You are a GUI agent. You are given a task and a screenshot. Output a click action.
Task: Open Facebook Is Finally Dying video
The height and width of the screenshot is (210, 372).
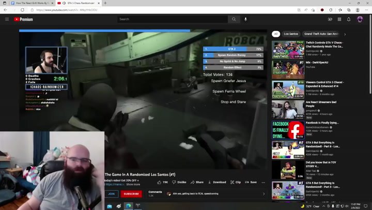click(288, 130)
